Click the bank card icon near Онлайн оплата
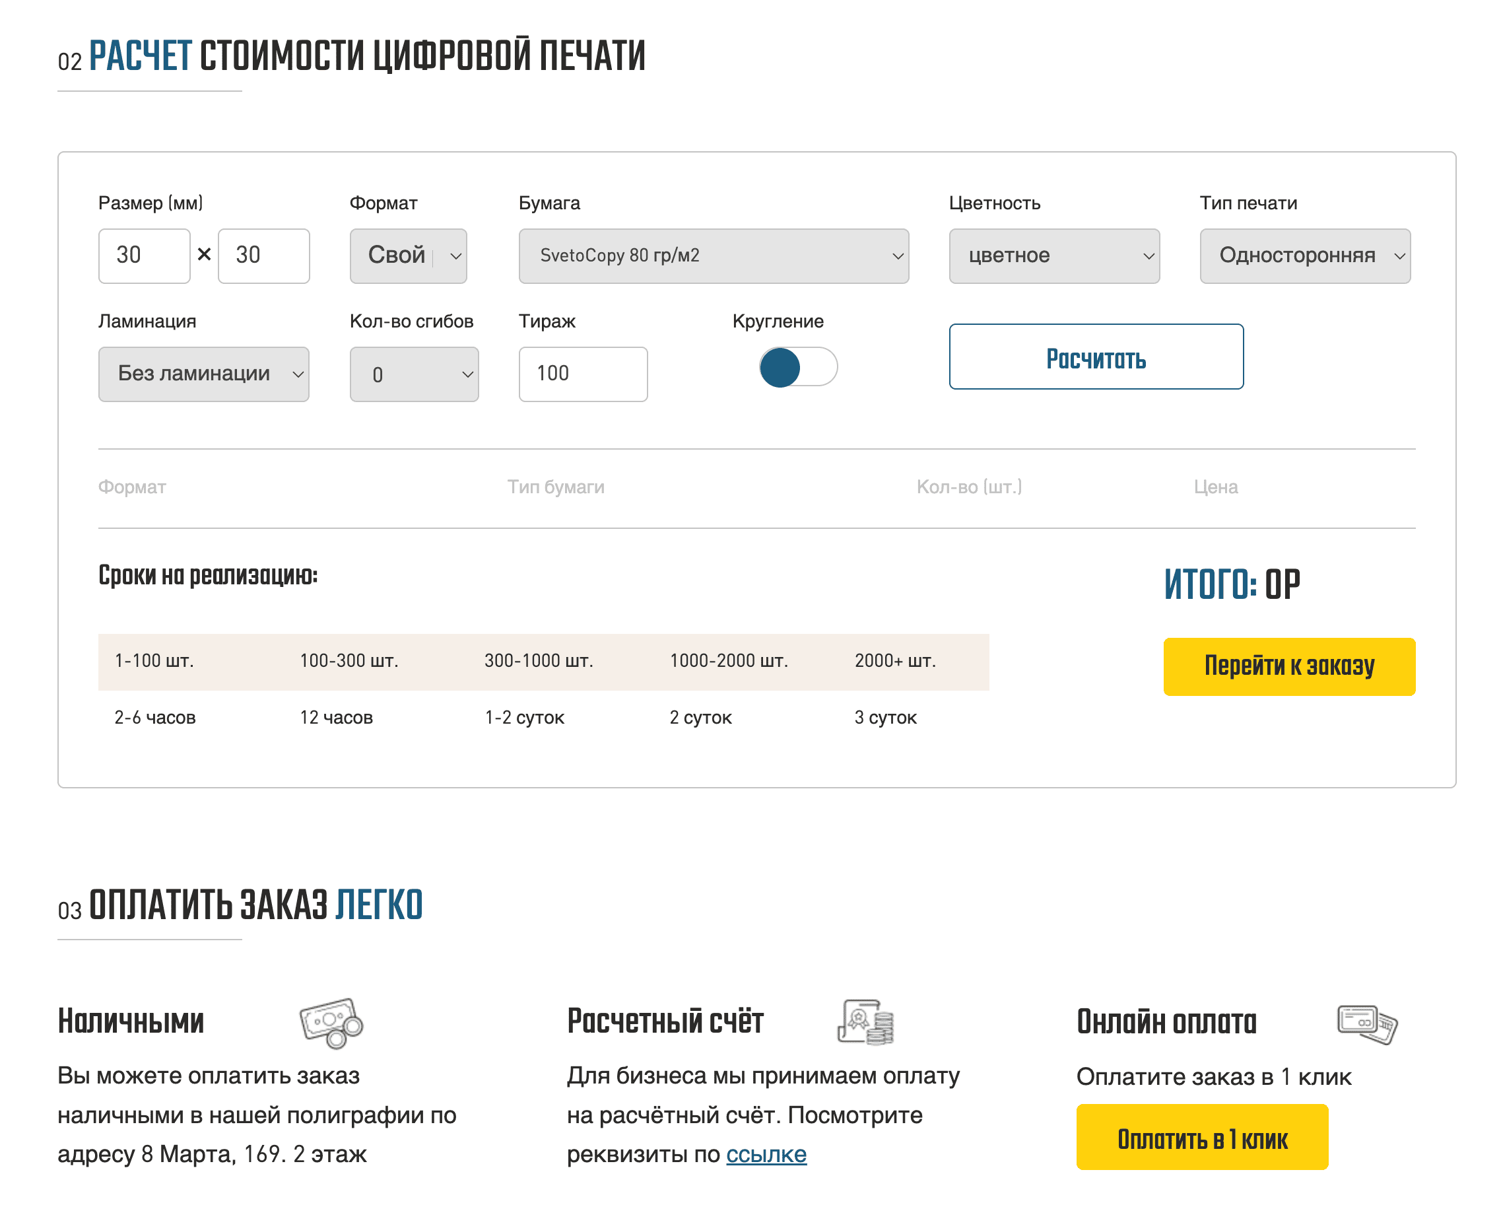 pos(1365,1022)
